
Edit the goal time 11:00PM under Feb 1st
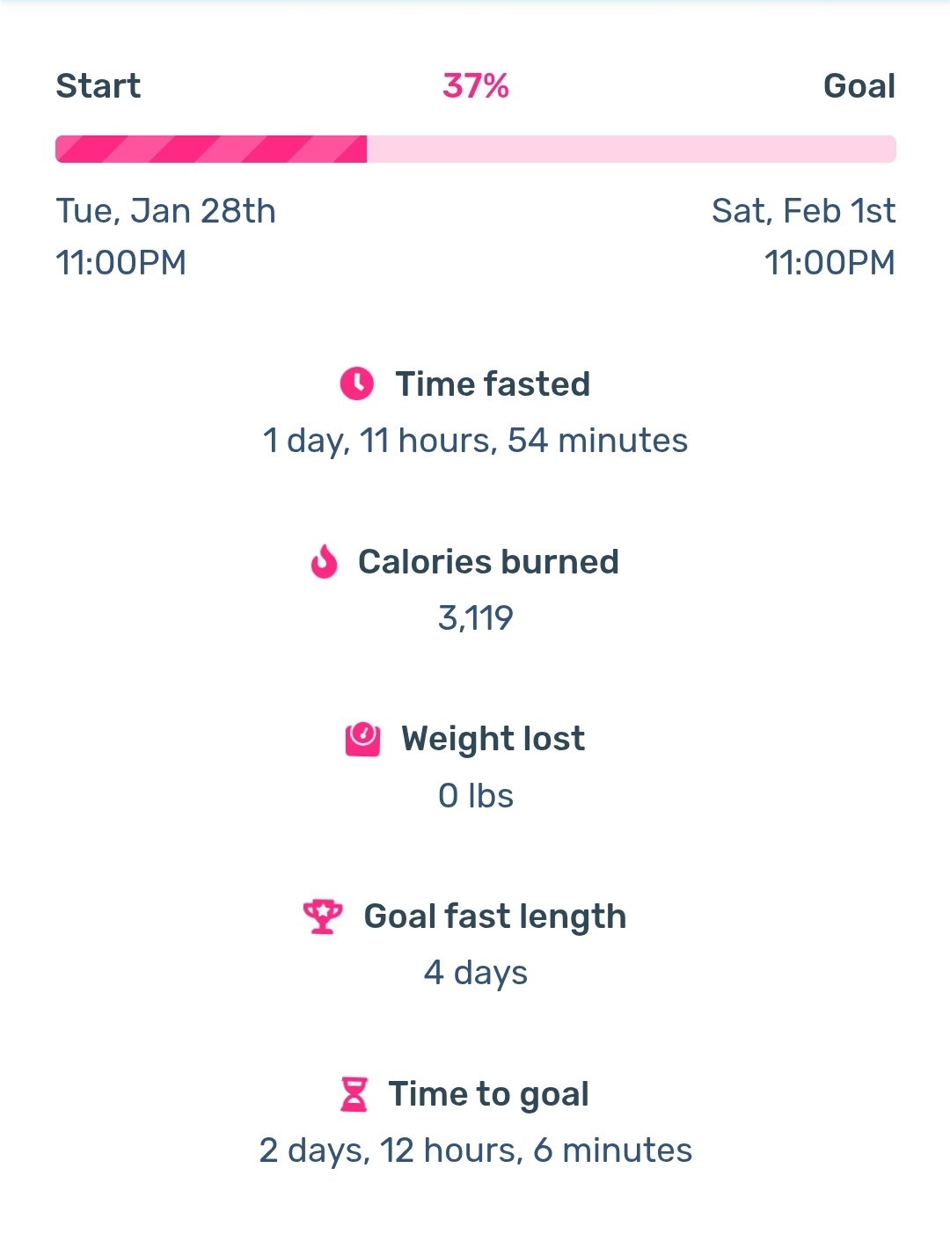(829, 263)
